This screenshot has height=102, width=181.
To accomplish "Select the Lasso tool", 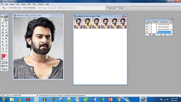I will pos(3,23).
